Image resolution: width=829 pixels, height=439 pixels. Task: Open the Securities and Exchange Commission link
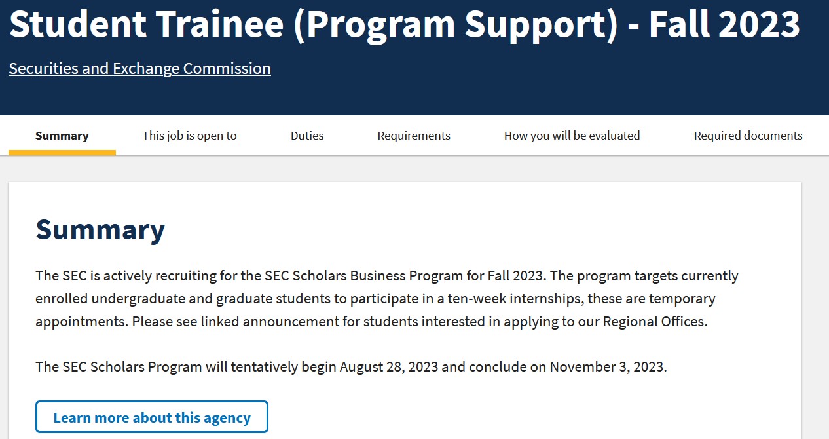[139, 69]
